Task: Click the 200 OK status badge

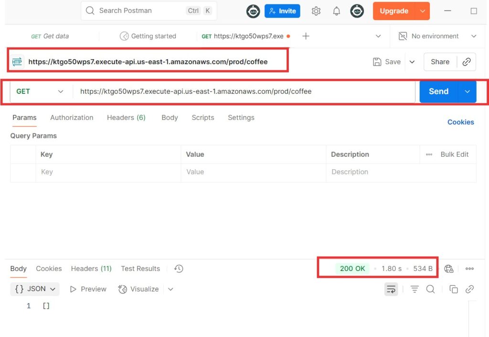Action: [352, 269]
